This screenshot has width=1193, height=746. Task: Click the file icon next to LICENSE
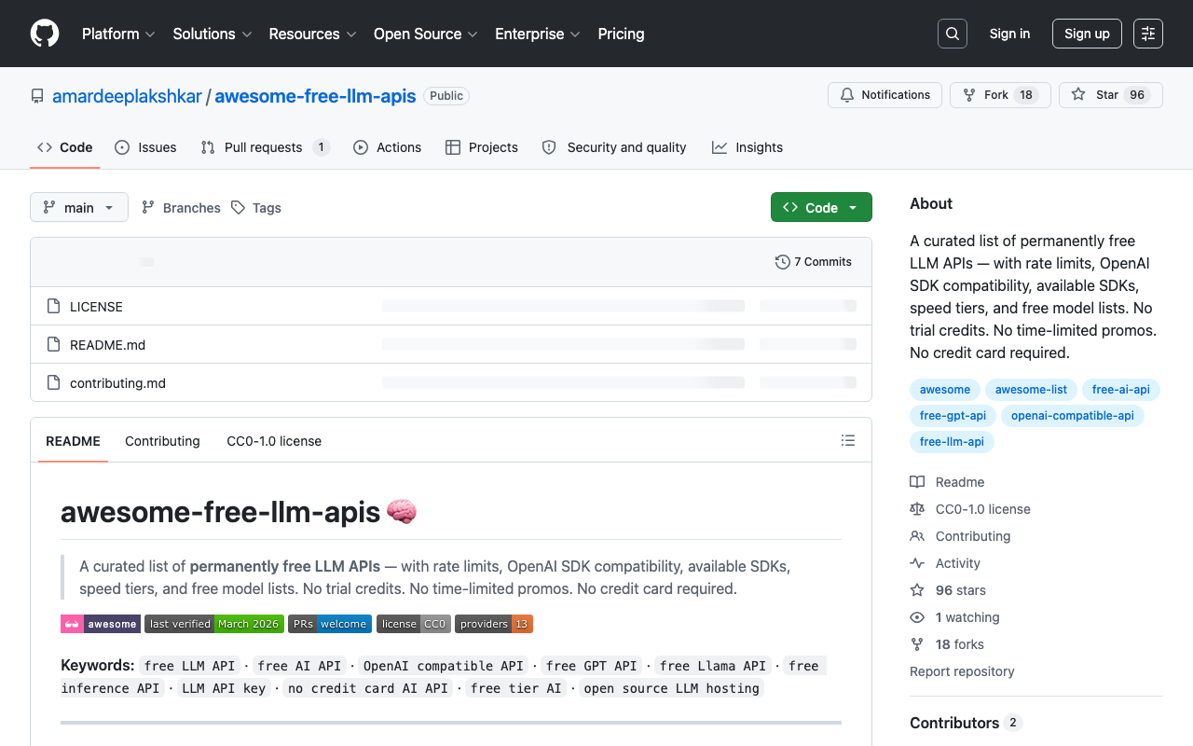tap(53, 306)
